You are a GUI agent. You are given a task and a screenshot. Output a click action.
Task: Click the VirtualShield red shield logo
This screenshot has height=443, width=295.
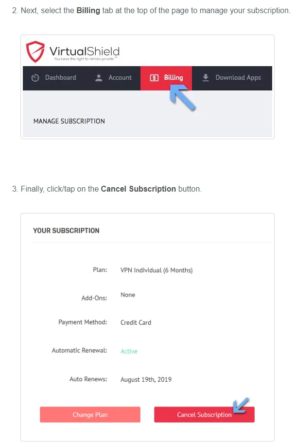[35, 52]
